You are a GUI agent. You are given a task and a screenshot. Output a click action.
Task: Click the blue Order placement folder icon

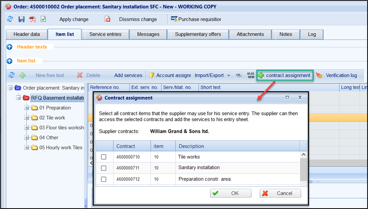tap(18, 88)
